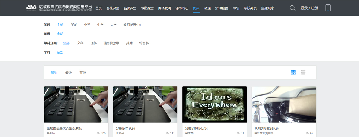
Task: Select 小学 school stage filter
Action: (x=87, y=25)
